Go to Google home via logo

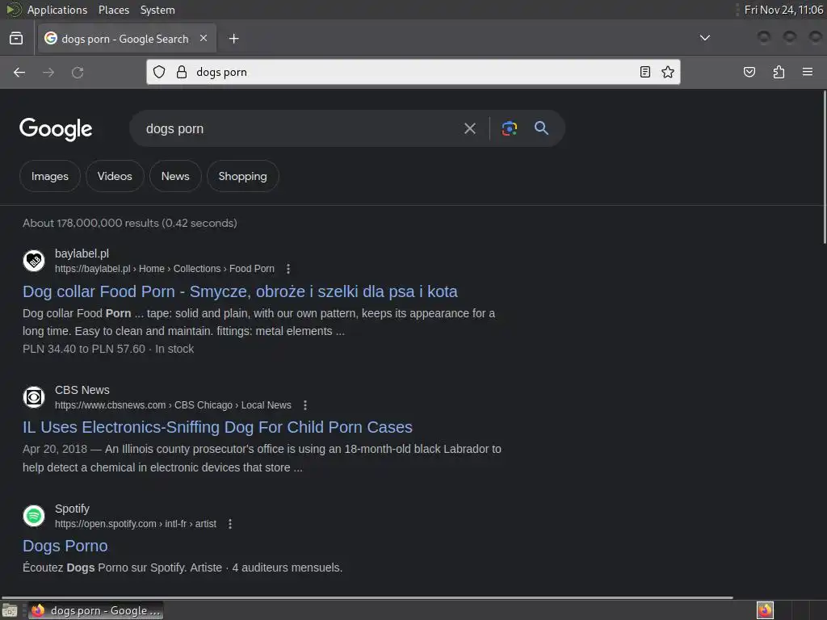pyautogui.click(x=56, y=130)
